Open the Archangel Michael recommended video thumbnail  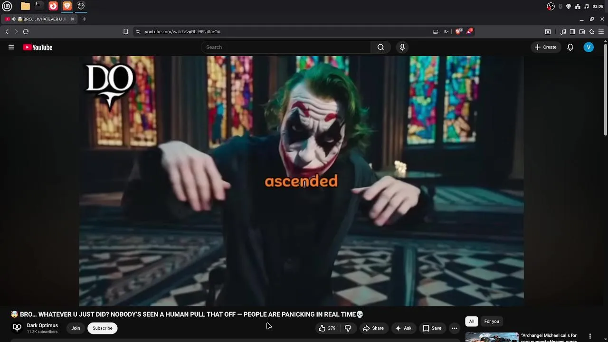[x=492, y=337]
